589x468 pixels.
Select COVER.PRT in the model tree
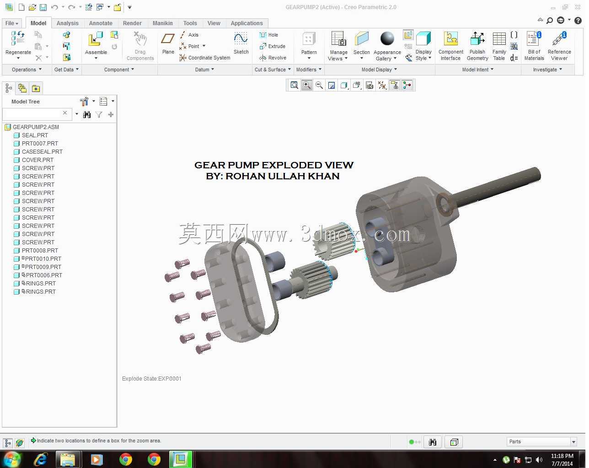tap(37, 160)
